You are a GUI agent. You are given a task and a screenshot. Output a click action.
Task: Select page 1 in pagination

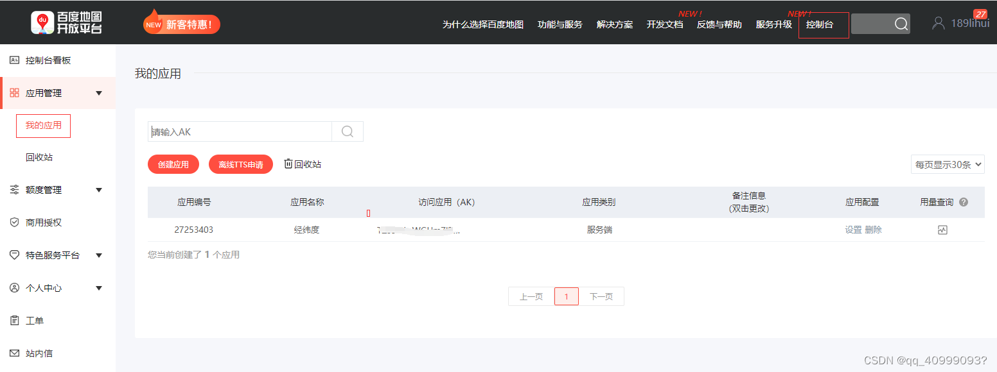pos(567,296)
